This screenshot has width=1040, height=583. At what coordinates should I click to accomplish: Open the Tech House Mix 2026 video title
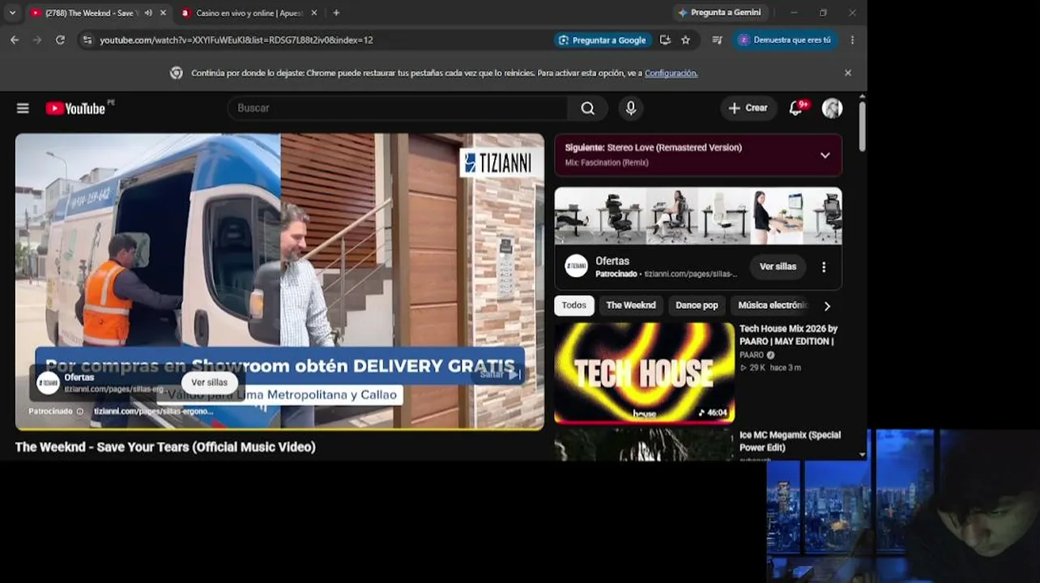click(788, 335)
